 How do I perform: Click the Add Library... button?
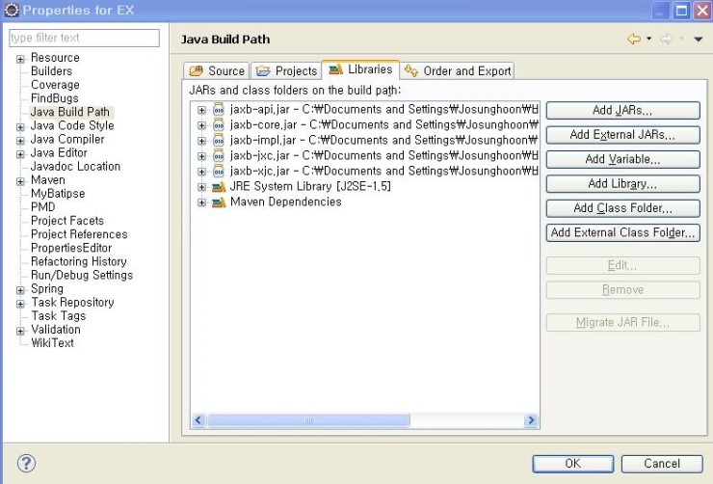pyautogui.click(x=622, y=184)
